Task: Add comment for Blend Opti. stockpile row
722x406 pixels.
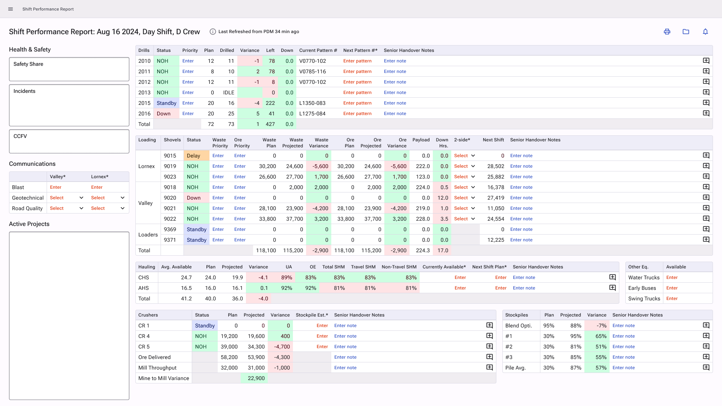Action: point(706,326)
